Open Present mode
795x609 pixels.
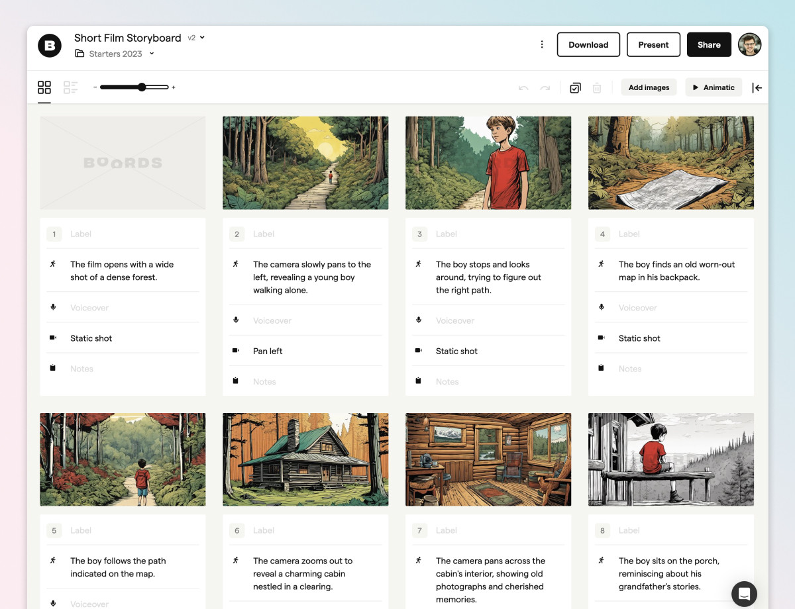click(x=653, y=44)
